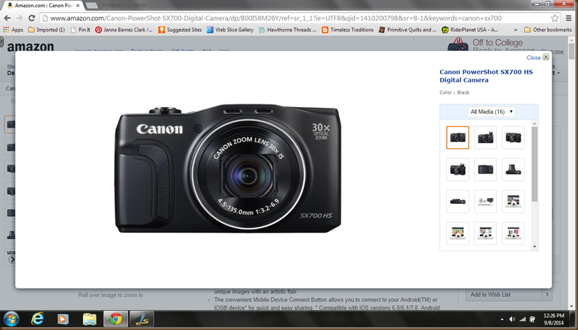Open the clock showing 12:26 PM

pyautogui.click(x=554, y=320)
